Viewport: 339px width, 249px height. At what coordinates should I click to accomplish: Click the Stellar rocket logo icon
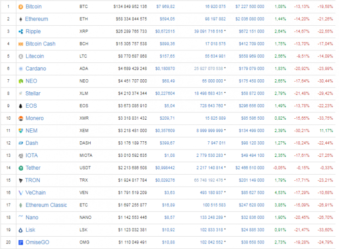pyautogui.click(x=21, y=94)
